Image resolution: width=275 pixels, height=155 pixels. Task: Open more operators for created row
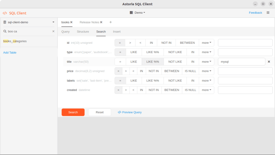(207, 90)
